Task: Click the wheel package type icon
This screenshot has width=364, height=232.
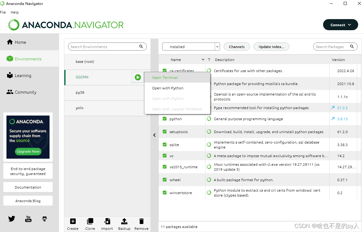Action: point(209,180)
